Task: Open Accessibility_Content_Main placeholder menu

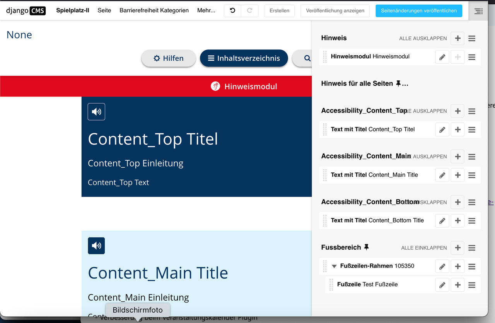Action: [x=472, y=156]
